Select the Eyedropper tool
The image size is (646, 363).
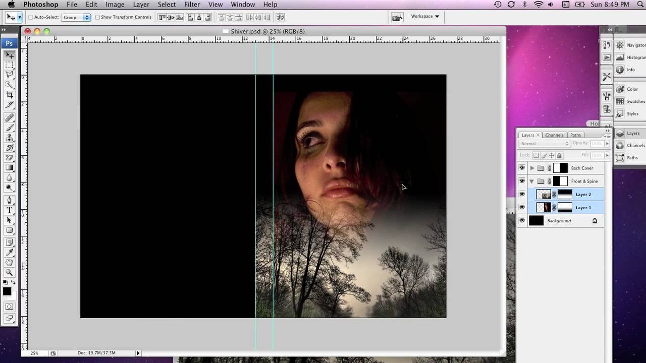[9, 253]
